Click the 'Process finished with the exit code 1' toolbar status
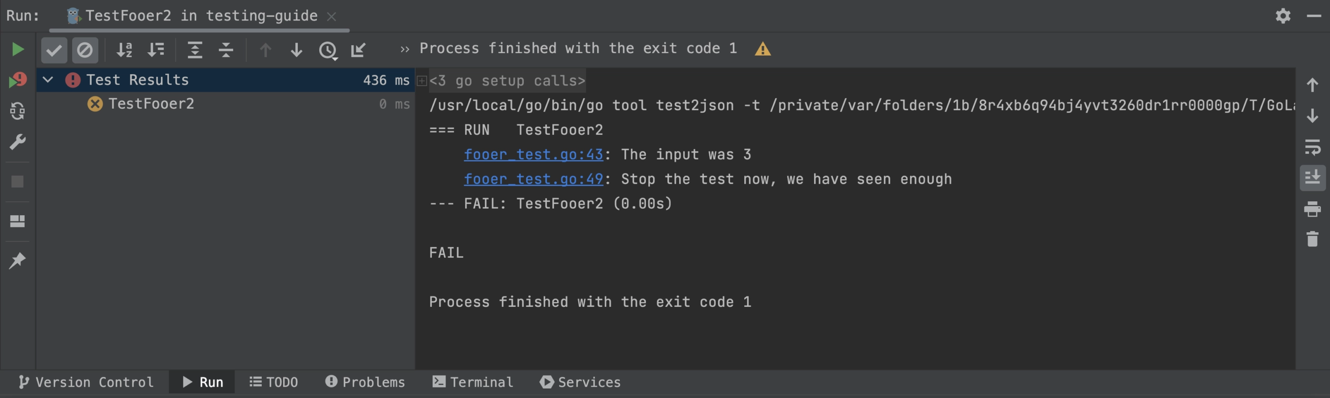The image size is (1330, 398). pyautogui.click(x=578, y=48)
